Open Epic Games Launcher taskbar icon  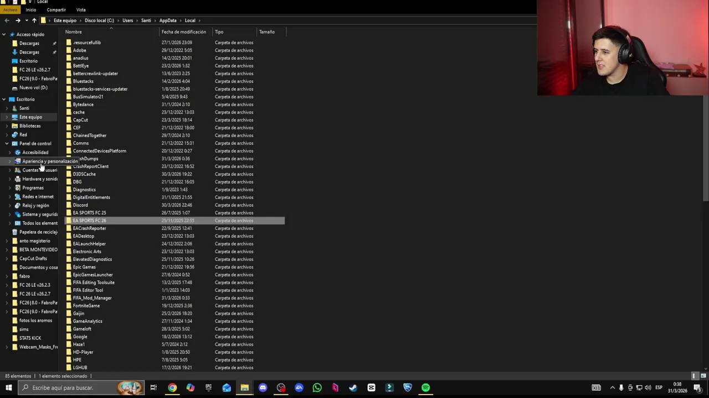(208, 387)
